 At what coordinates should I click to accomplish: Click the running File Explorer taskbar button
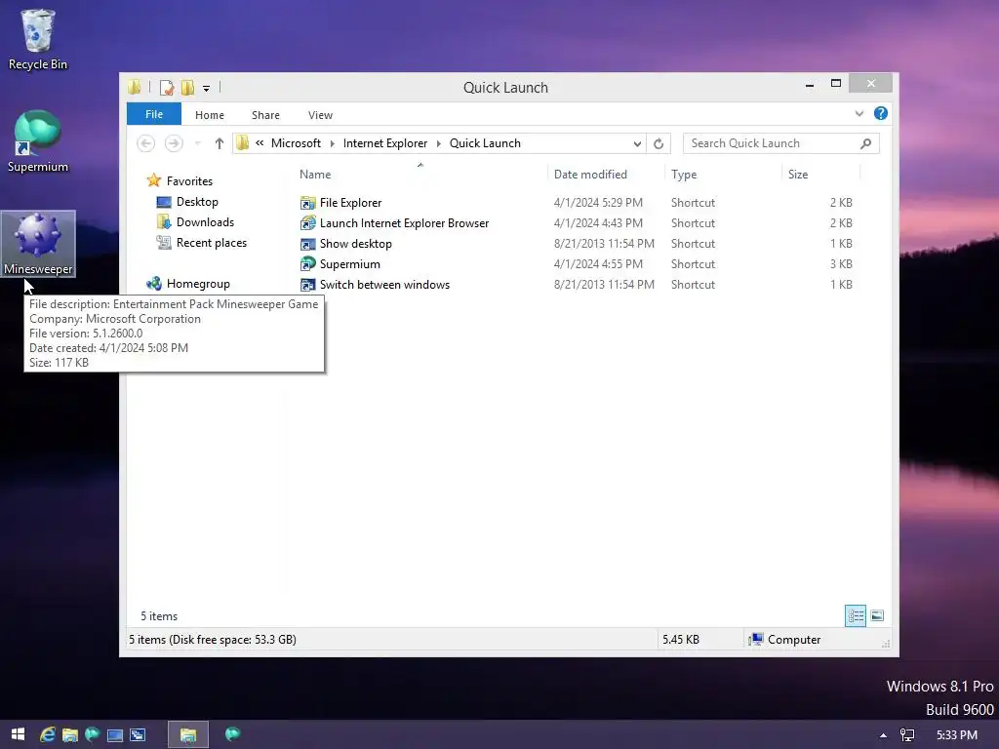click(188, 735)
